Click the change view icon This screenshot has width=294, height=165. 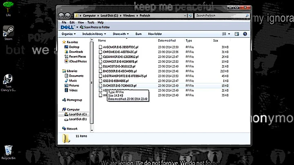(224, 34)
